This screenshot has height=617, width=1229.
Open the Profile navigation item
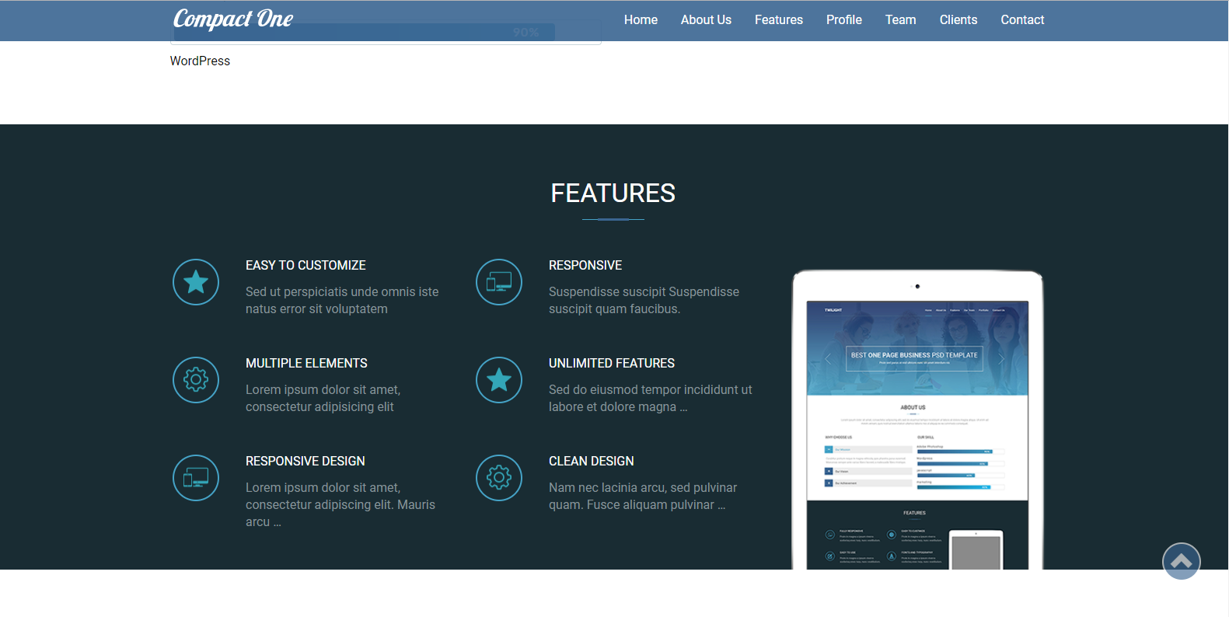pyautogui.click(x=843, y=20)
